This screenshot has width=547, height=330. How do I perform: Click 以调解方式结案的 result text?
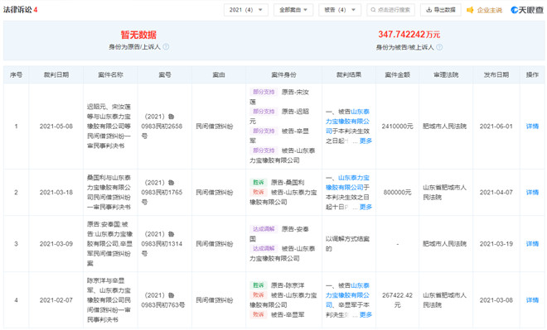(347, 244)
